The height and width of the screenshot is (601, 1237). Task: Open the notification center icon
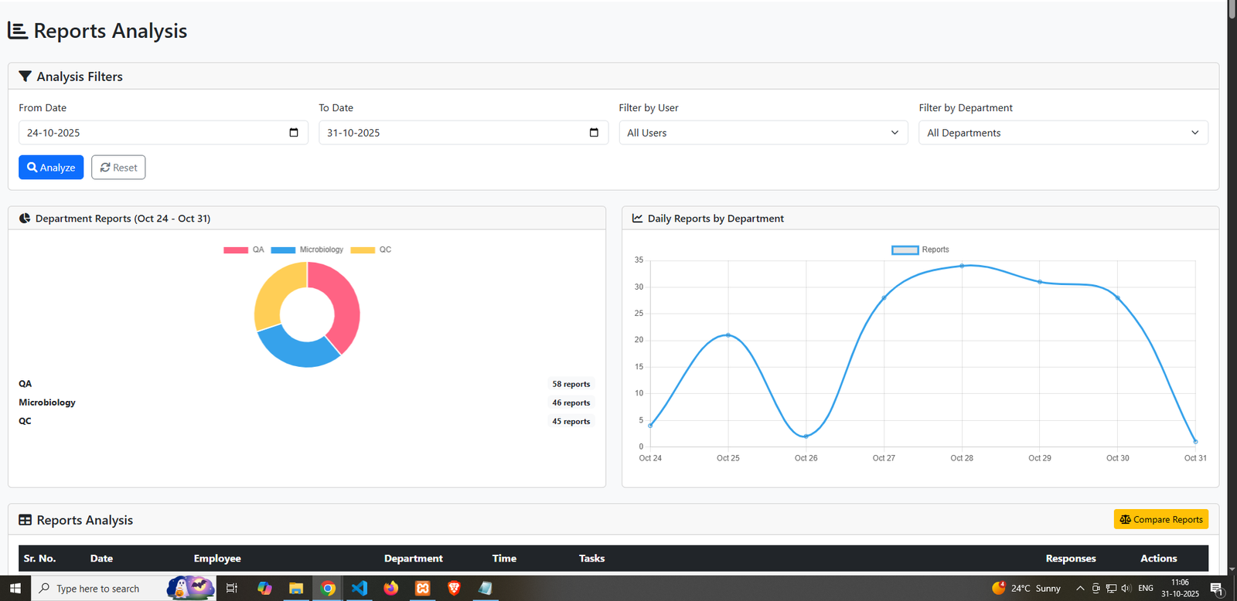tap(1216, 589)
